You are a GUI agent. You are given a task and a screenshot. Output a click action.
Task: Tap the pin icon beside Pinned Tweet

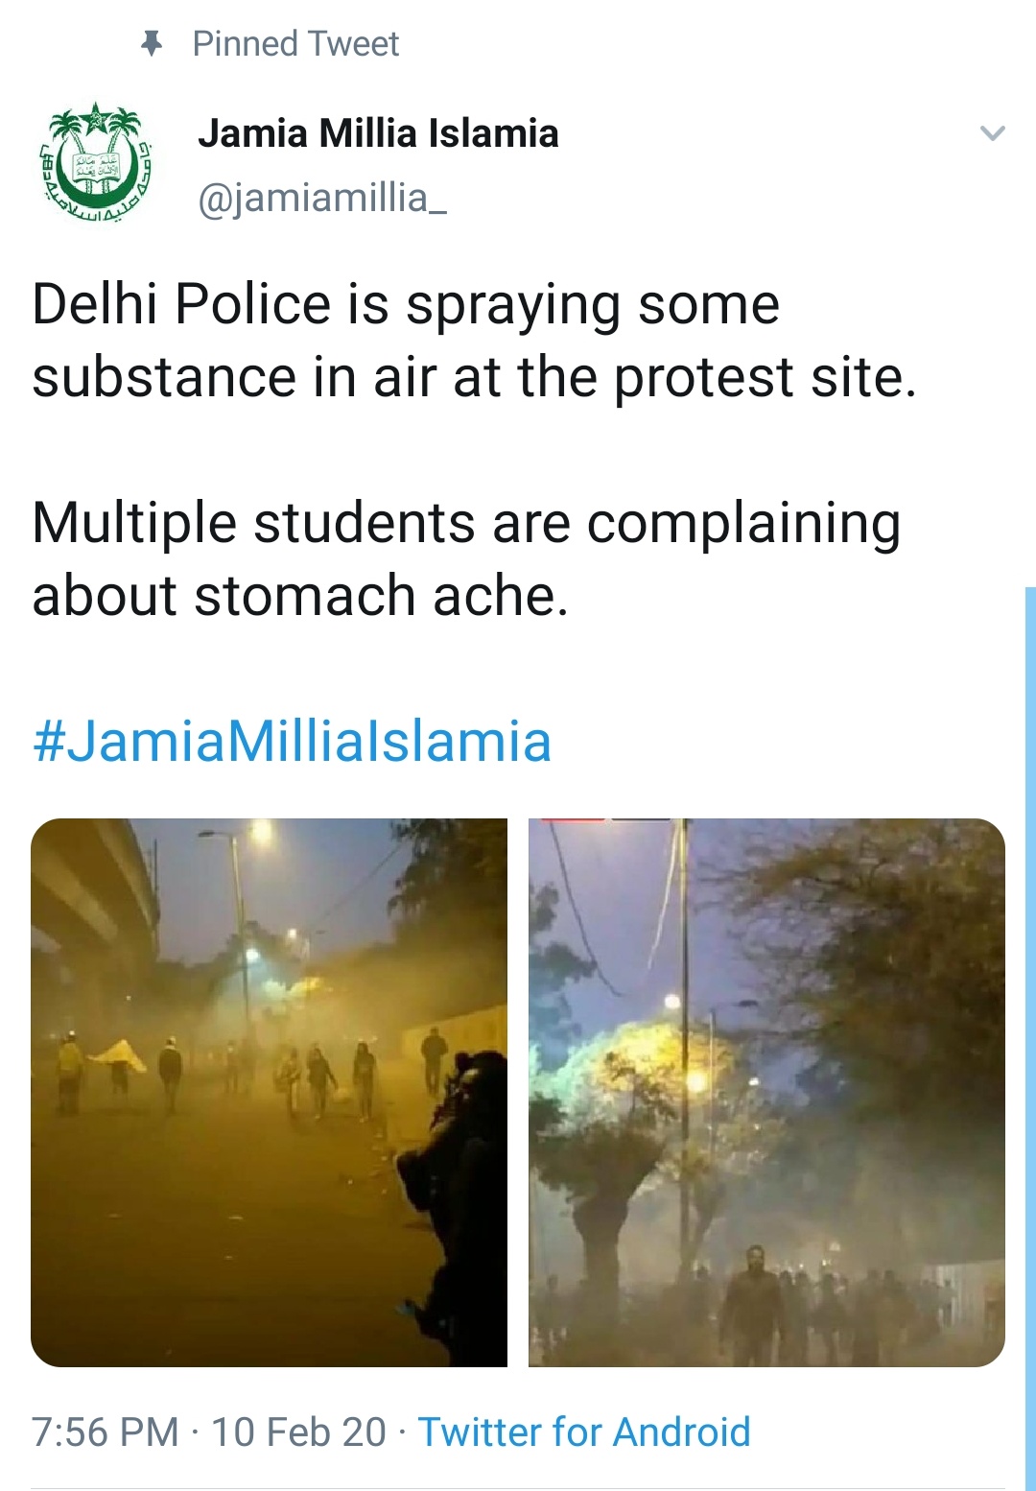151,43
